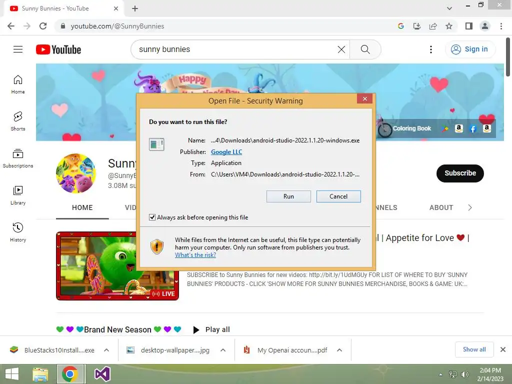Open the taskbar clock showing 2:04 PM
512x384 pixels.
490,374
